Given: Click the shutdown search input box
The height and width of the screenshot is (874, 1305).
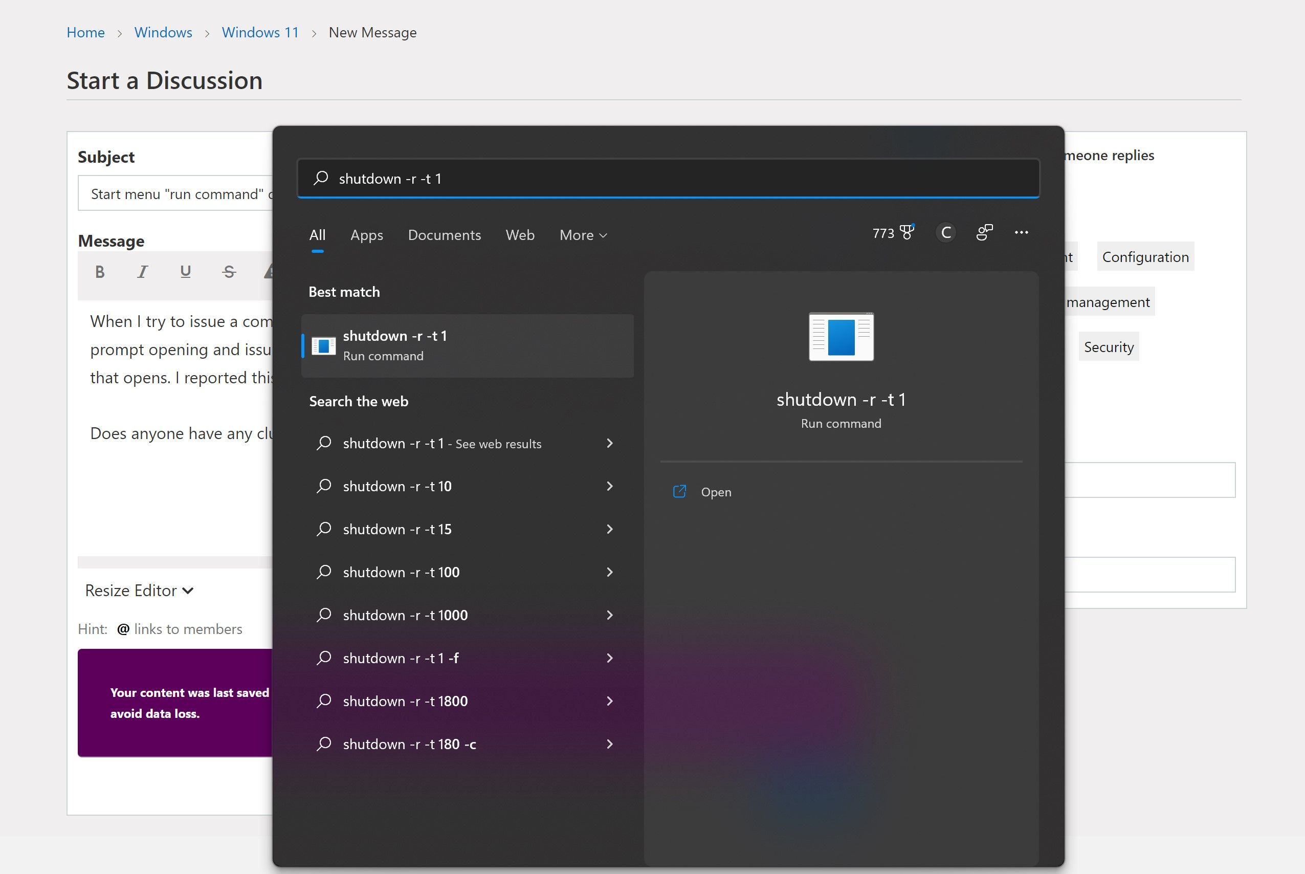Looking at the screenshot, I should point(669,179).
